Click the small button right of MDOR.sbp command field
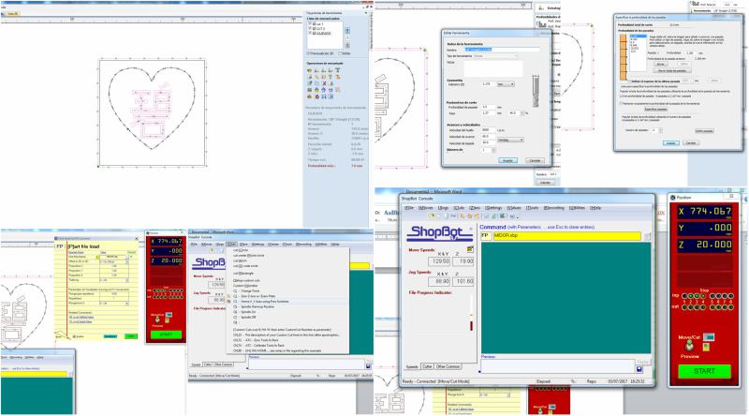 [x=647, y=236]
